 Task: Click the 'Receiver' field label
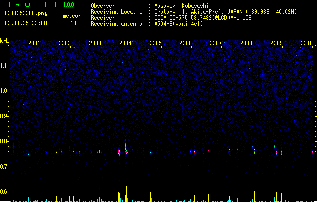[x=103, y=18]
